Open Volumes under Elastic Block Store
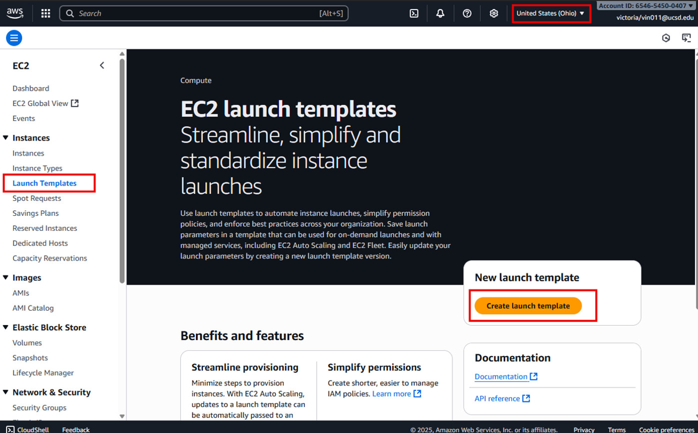 point(27,343)
